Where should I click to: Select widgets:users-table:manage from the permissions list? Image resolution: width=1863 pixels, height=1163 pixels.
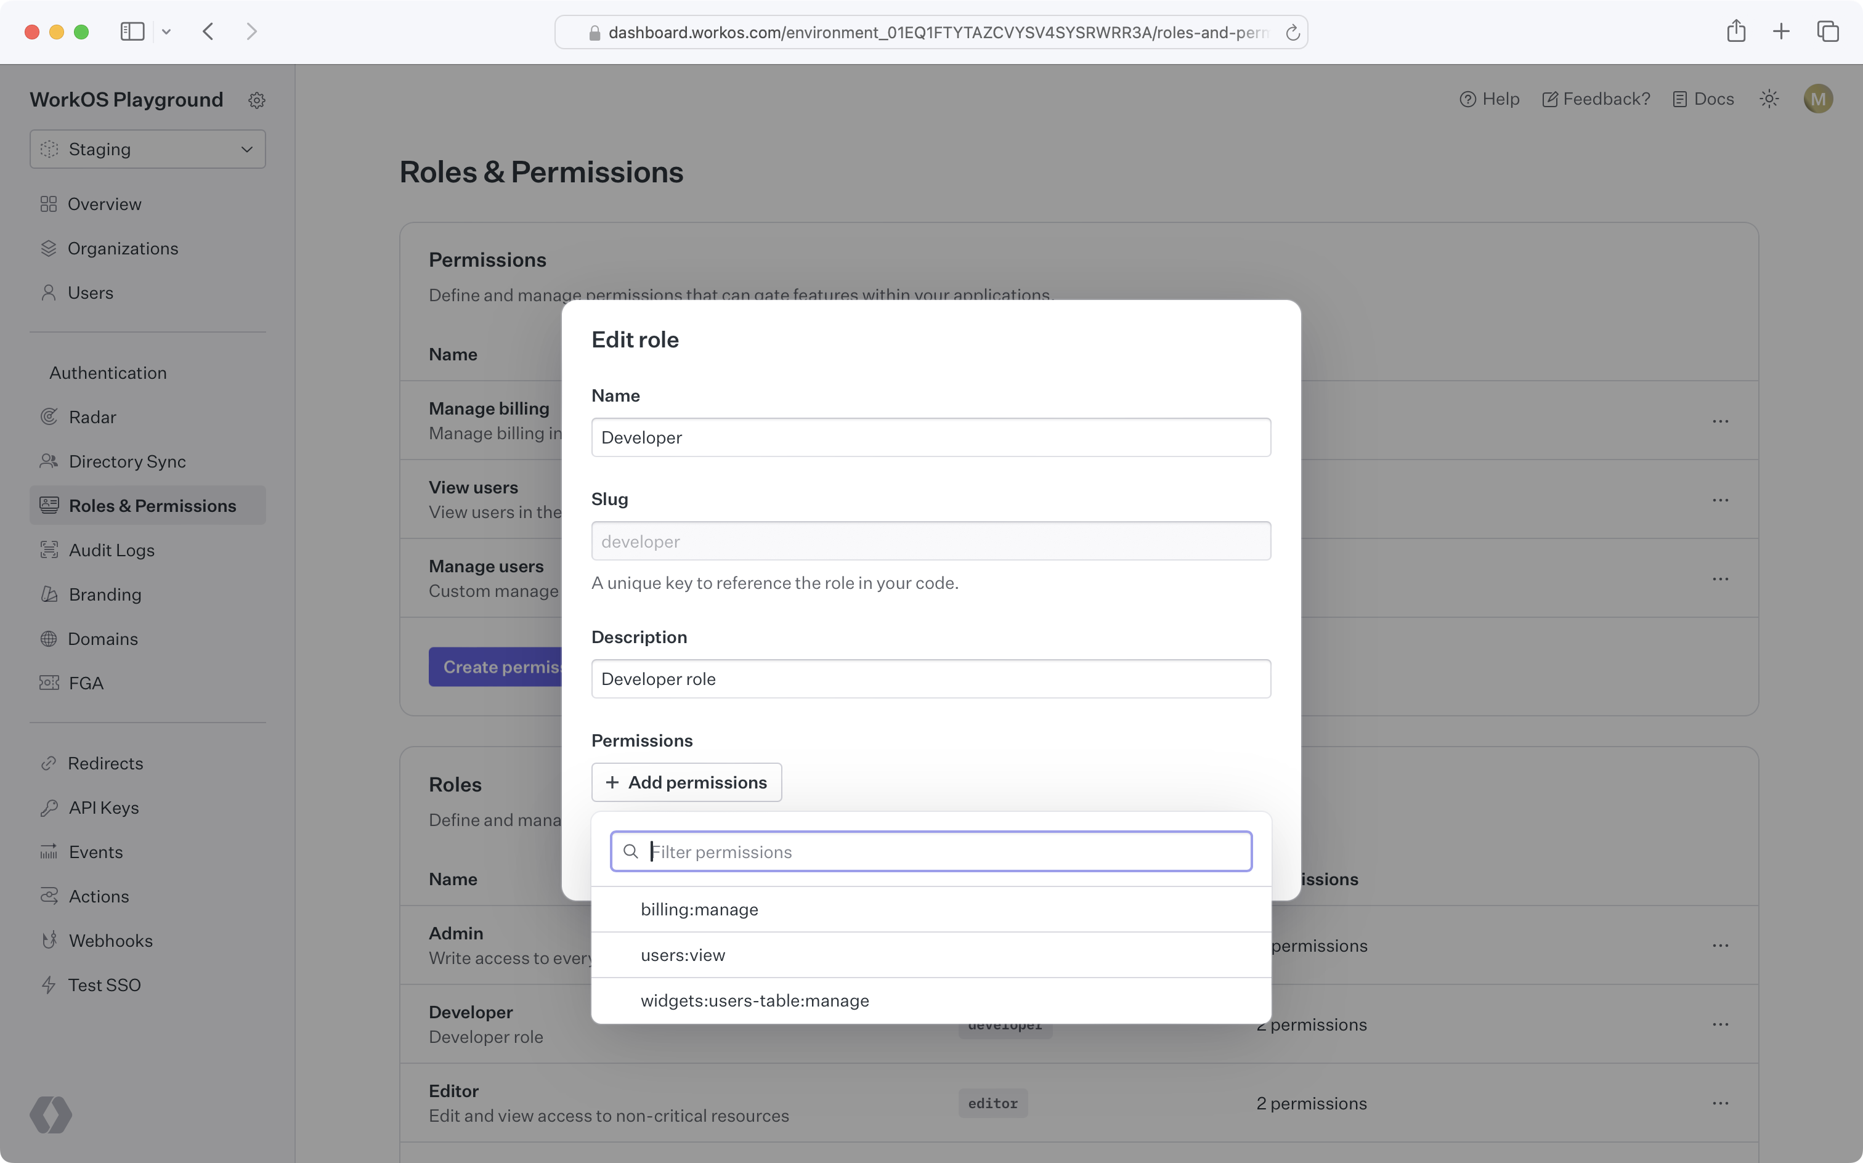[x=754, y=1001]
